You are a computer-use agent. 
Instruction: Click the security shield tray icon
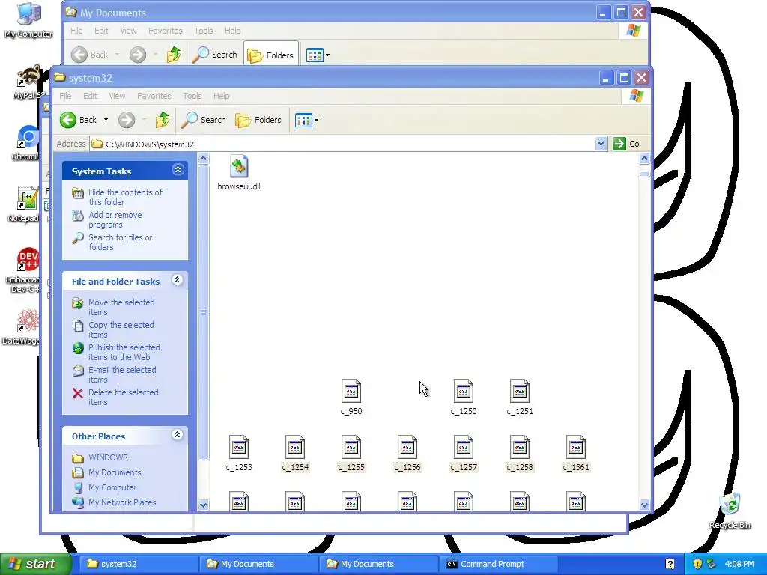tap(697, 564)
